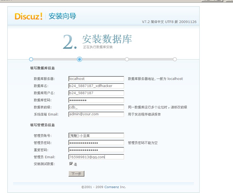This screenshot has height=193, width=233.
Task: Open the Comsenz link in footer
Action: coord(112,187)
